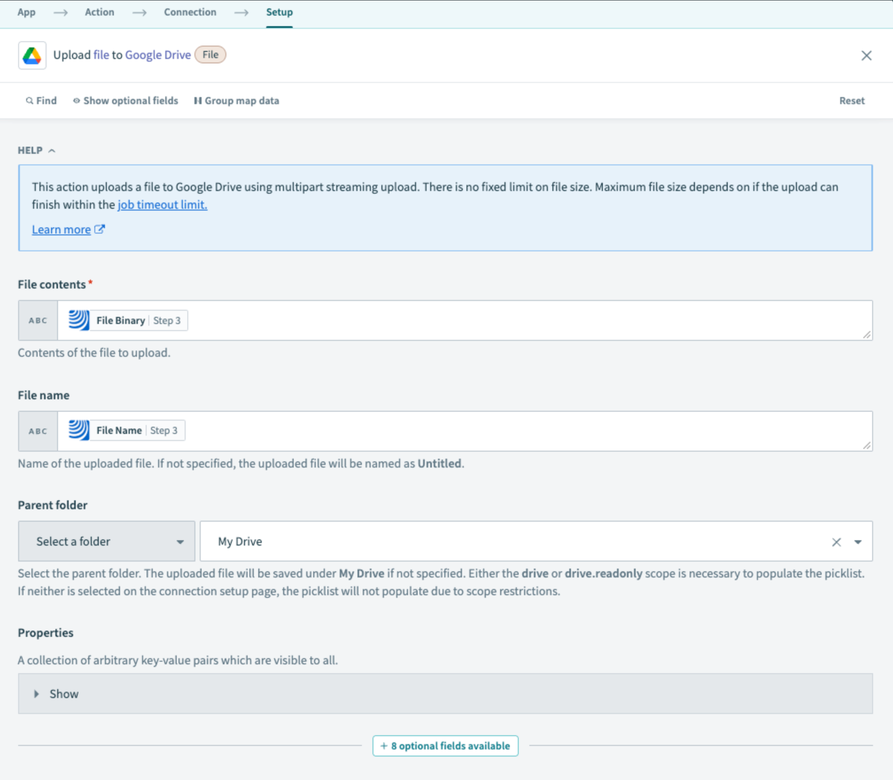
Task: Click ABC type toggle for File name
Action: pyautogui.click(x=38, y=431)
